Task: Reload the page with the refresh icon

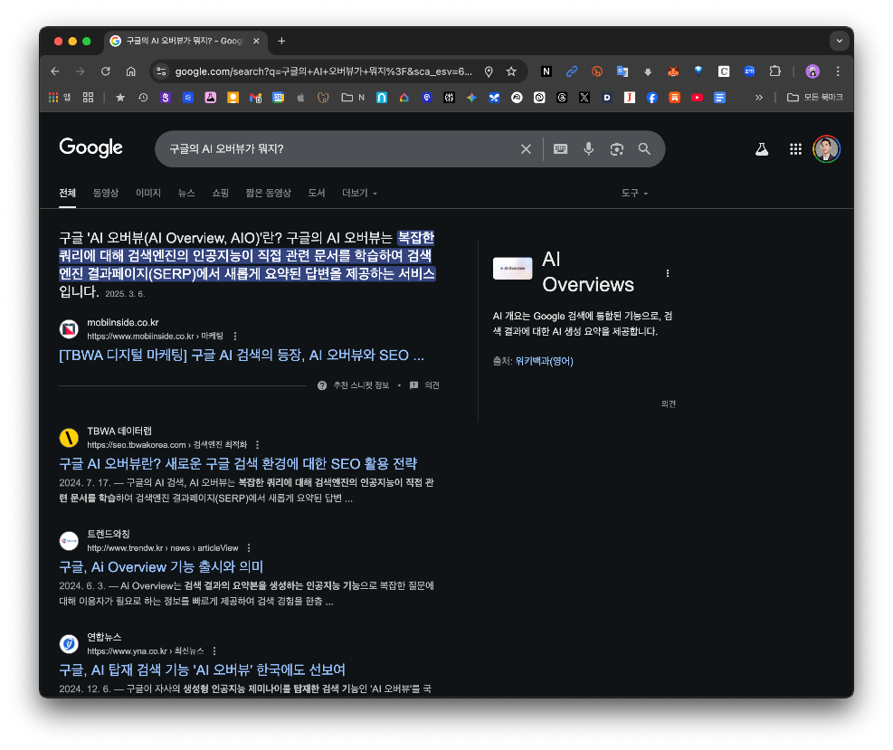Action: tap(105, 71)
